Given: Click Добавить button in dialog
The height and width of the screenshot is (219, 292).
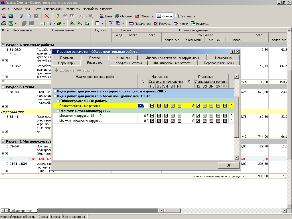Looking at the screenshot, I should pos(65,70).
